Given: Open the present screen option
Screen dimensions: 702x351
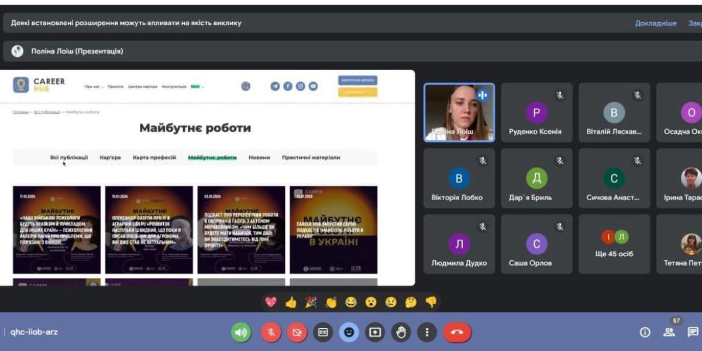Looking at the screenshot, I should 374,332.
